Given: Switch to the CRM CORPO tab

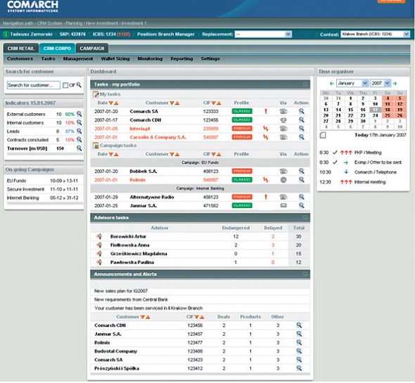Looking at the screenshot, I should point(57,48).
